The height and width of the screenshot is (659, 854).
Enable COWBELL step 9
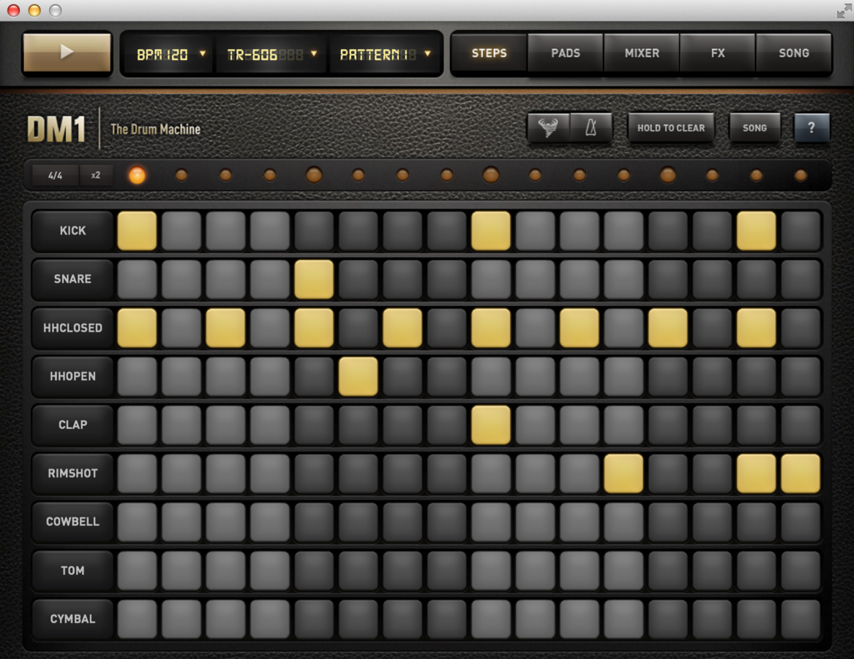pos(491,521)
